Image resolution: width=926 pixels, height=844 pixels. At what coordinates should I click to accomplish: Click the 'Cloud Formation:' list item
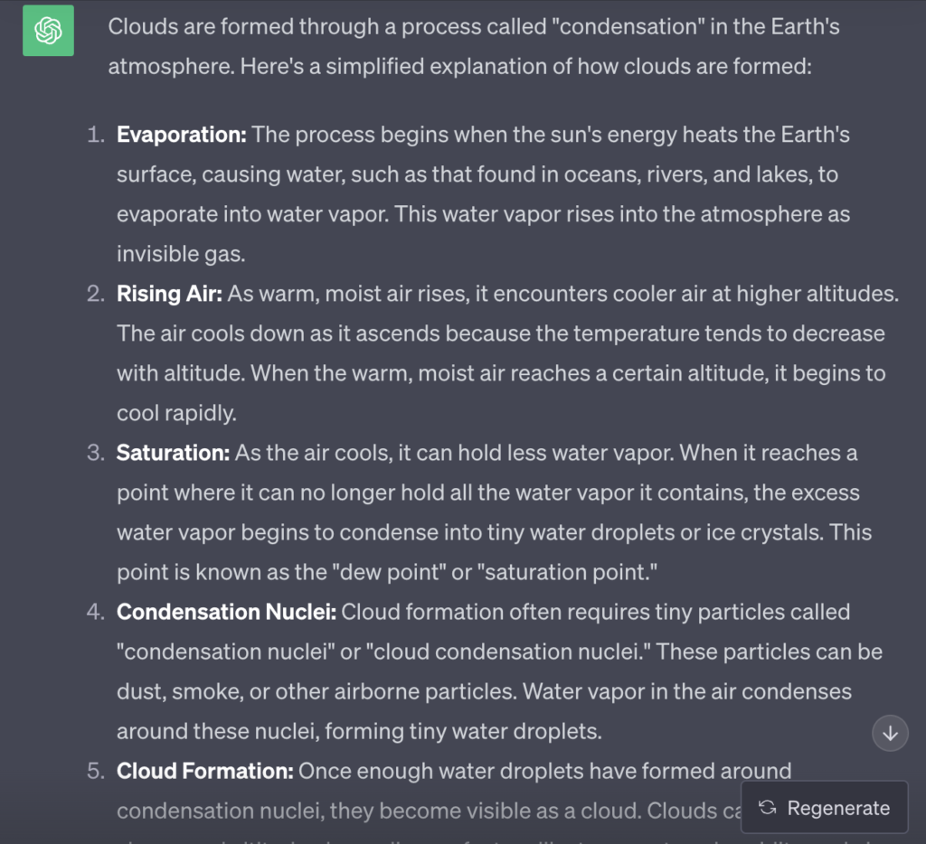pyautogui.click(x=204, y=771)
